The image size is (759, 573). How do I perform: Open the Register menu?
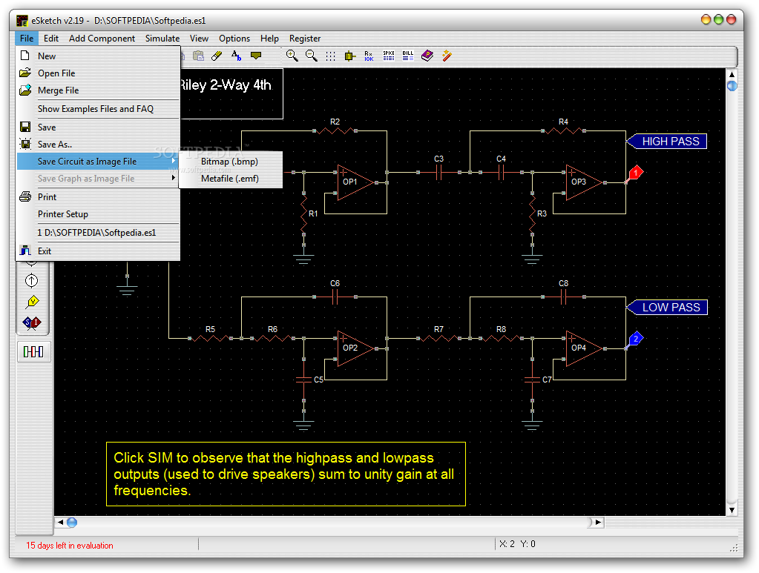305,39
